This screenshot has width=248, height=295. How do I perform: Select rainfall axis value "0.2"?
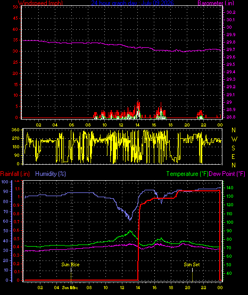(16, 264)
